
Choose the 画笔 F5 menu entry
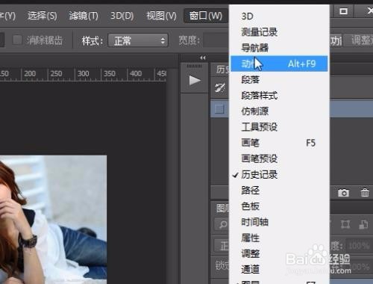point(279,143)
